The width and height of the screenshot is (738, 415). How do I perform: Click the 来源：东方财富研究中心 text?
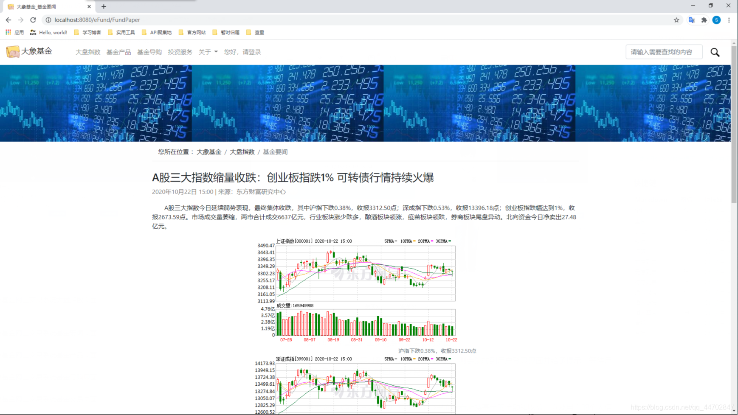(252, 192)
